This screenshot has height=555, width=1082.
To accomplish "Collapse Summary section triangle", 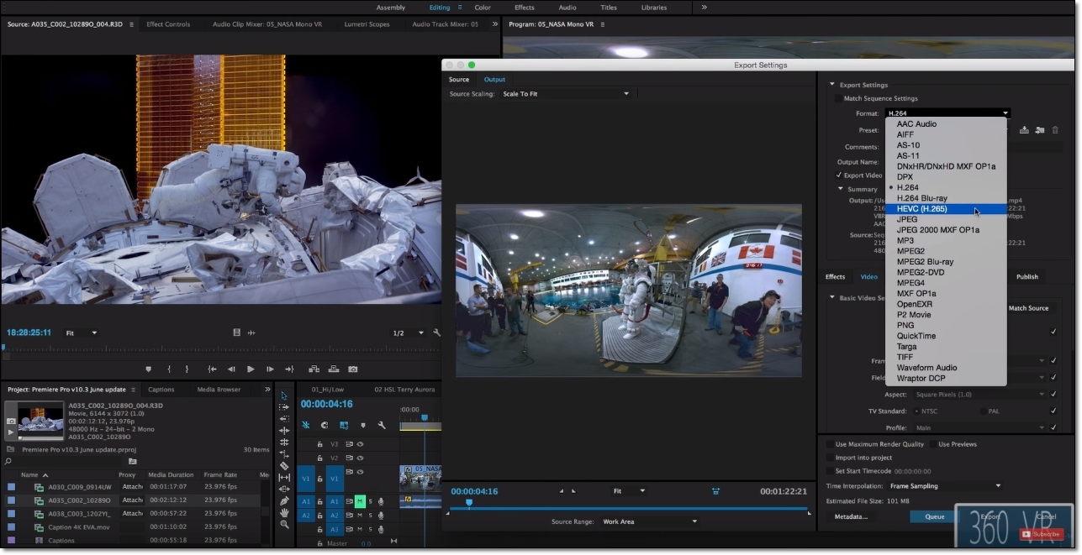I will point(841,189).
